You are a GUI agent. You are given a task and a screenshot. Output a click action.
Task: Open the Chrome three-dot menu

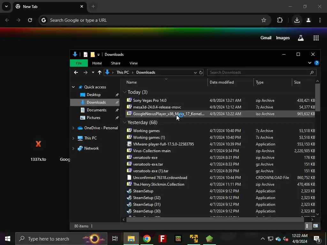tap(320, 20)
